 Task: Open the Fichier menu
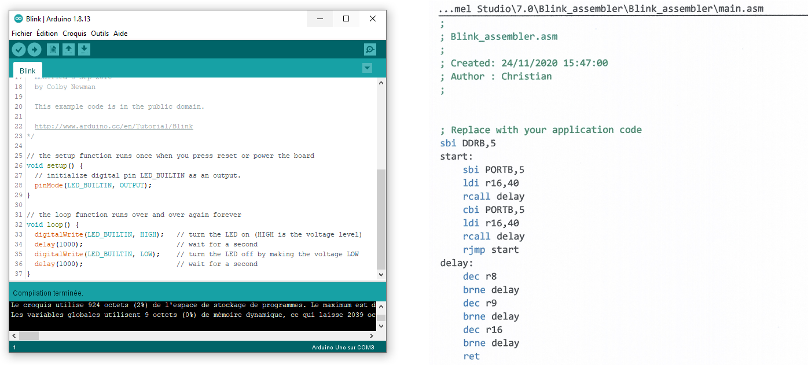22,34
